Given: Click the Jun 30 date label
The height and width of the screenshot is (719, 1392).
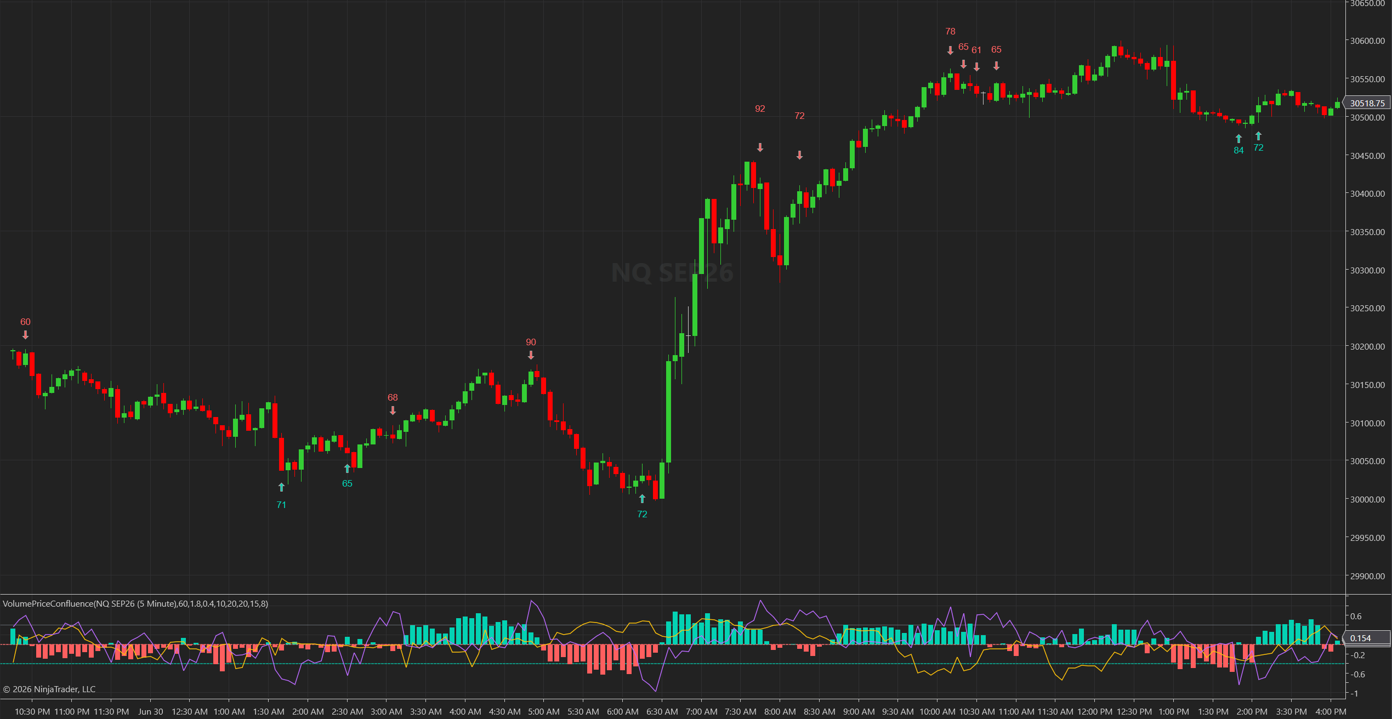Looking at the screenshot, I should click(151, 711).
